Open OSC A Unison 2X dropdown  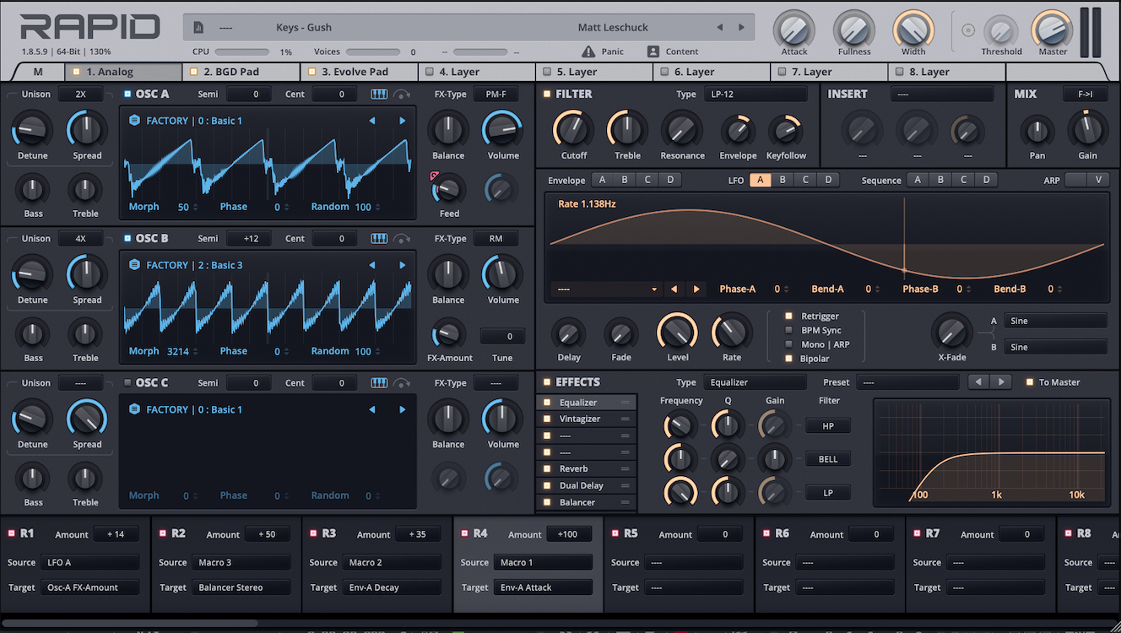[x=80, y=95]
